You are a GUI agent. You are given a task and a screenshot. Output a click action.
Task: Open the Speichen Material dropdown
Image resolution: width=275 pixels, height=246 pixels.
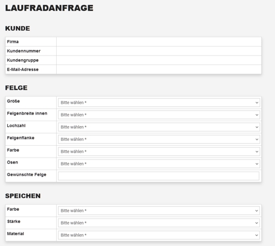[159, 235]
